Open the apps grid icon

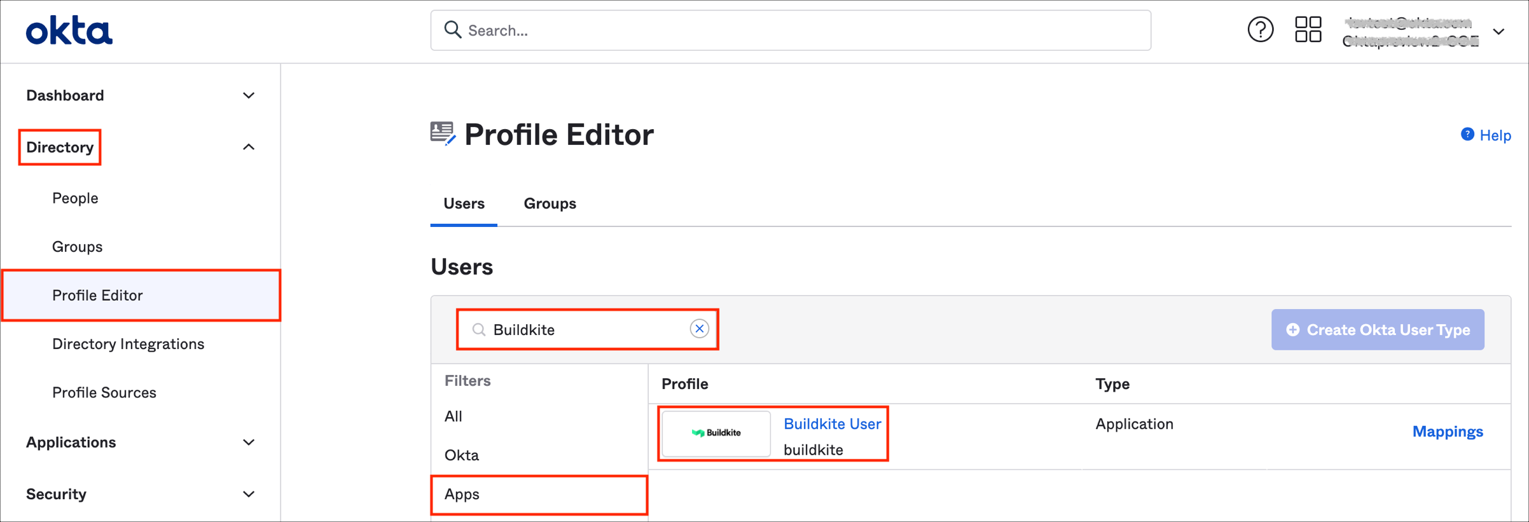click(x=1308, y=30)
